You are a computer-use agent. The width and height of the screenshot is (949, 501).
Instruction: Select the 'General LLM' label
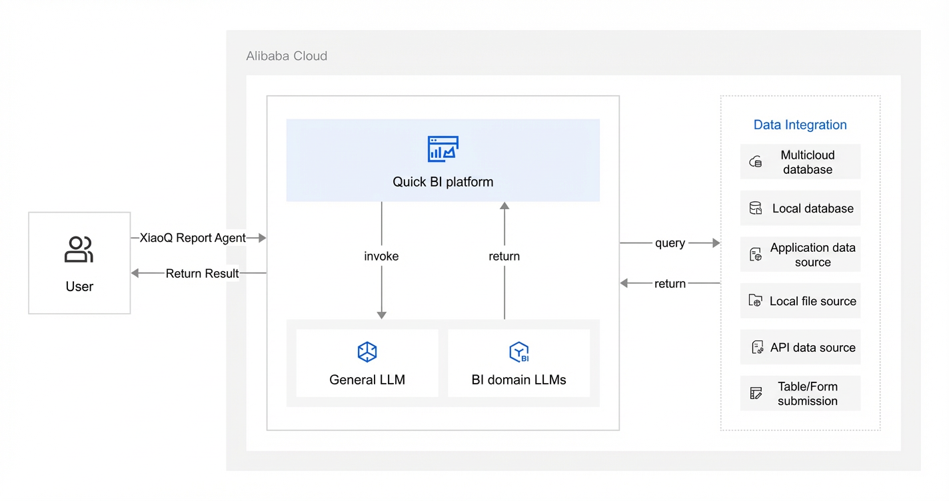coord(367,380)
